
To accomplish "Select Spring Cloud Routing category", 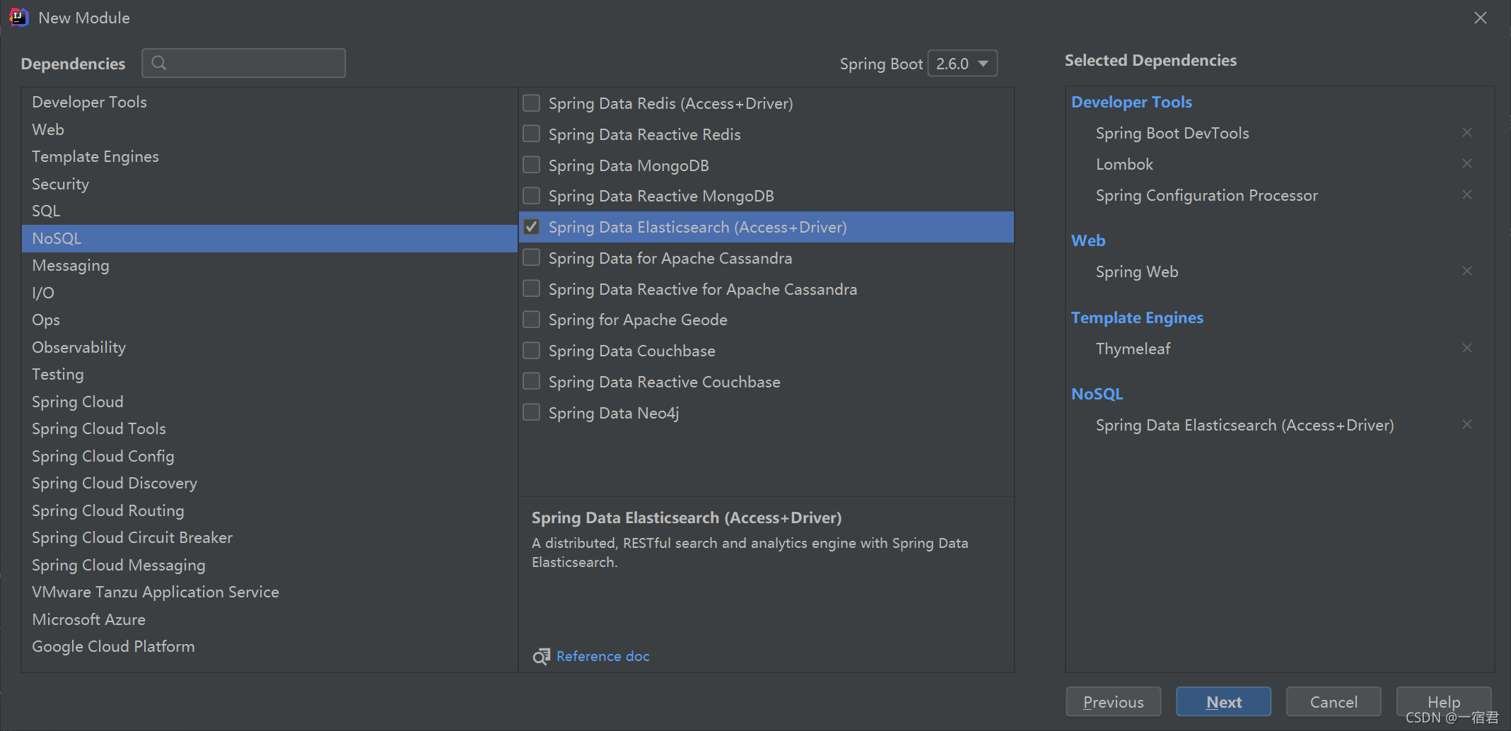I will pyautogui.click(x=269, y=510).
